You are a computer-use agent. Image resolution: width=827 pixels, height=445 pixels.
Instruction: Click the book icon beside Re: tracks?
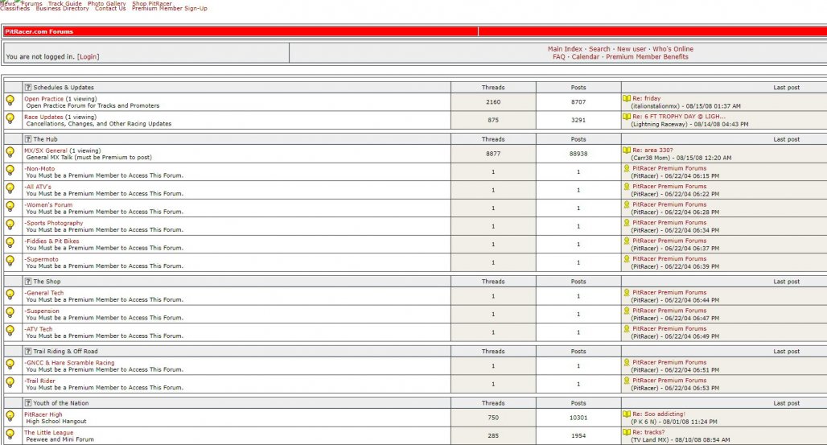627,432
